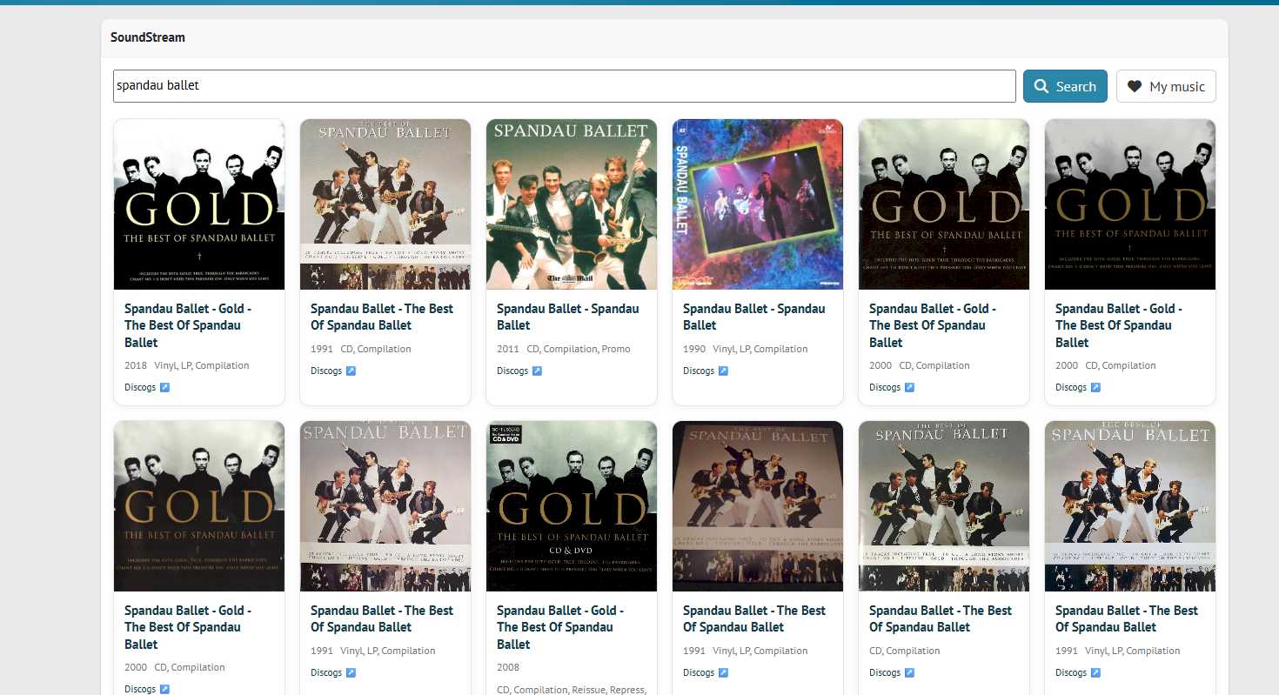Open My music favorites button
This screenshot has height=695, width=1279.
tap(1166, 86)
